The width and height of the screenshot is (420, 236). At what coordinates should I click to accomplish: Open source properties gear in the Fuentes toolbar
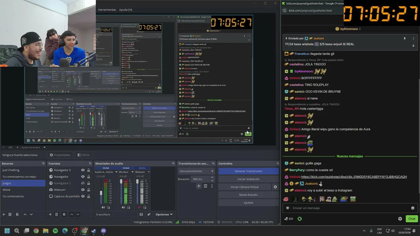(64, 214)
